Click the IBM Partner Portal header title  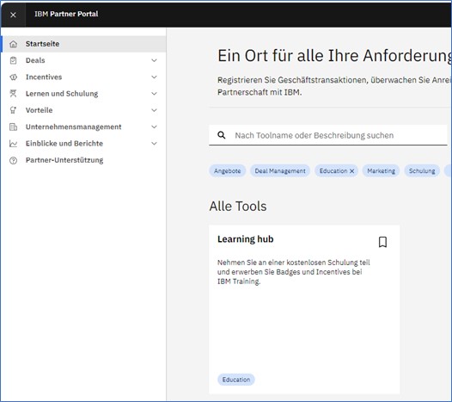[66, 14]
